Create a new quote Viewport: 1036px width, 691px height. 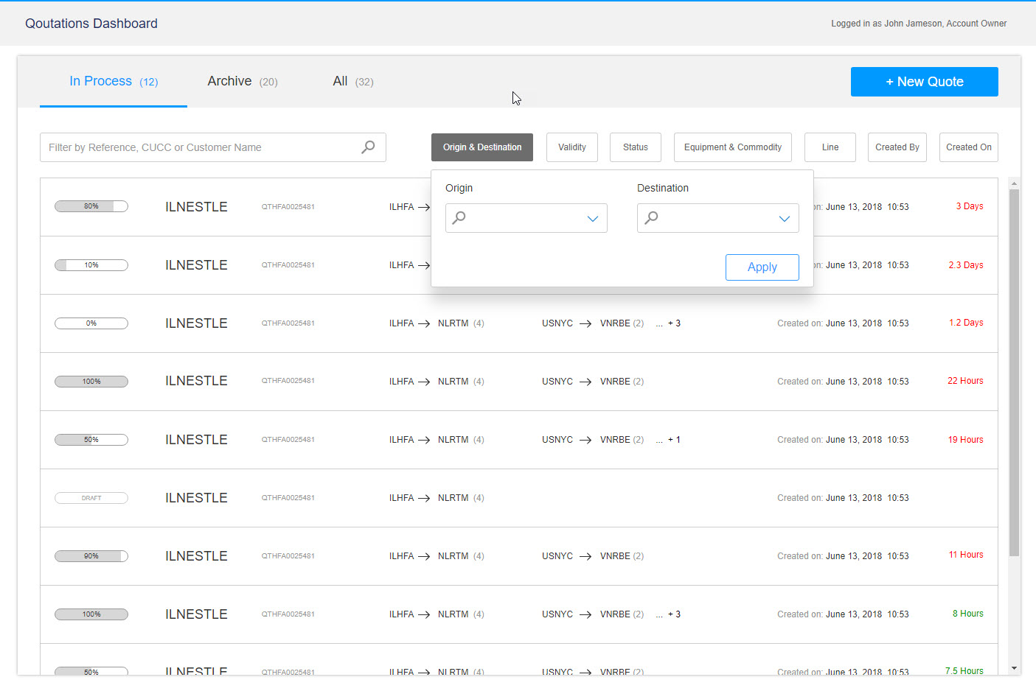click(x=925, y=82)
